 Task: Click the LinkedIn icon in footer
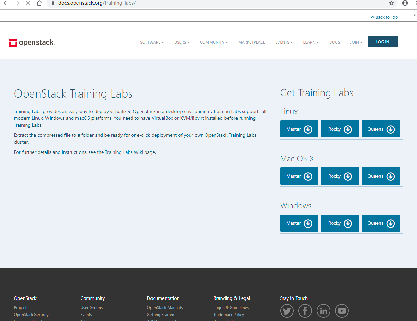pyautogui.click(x=323, y=311)
